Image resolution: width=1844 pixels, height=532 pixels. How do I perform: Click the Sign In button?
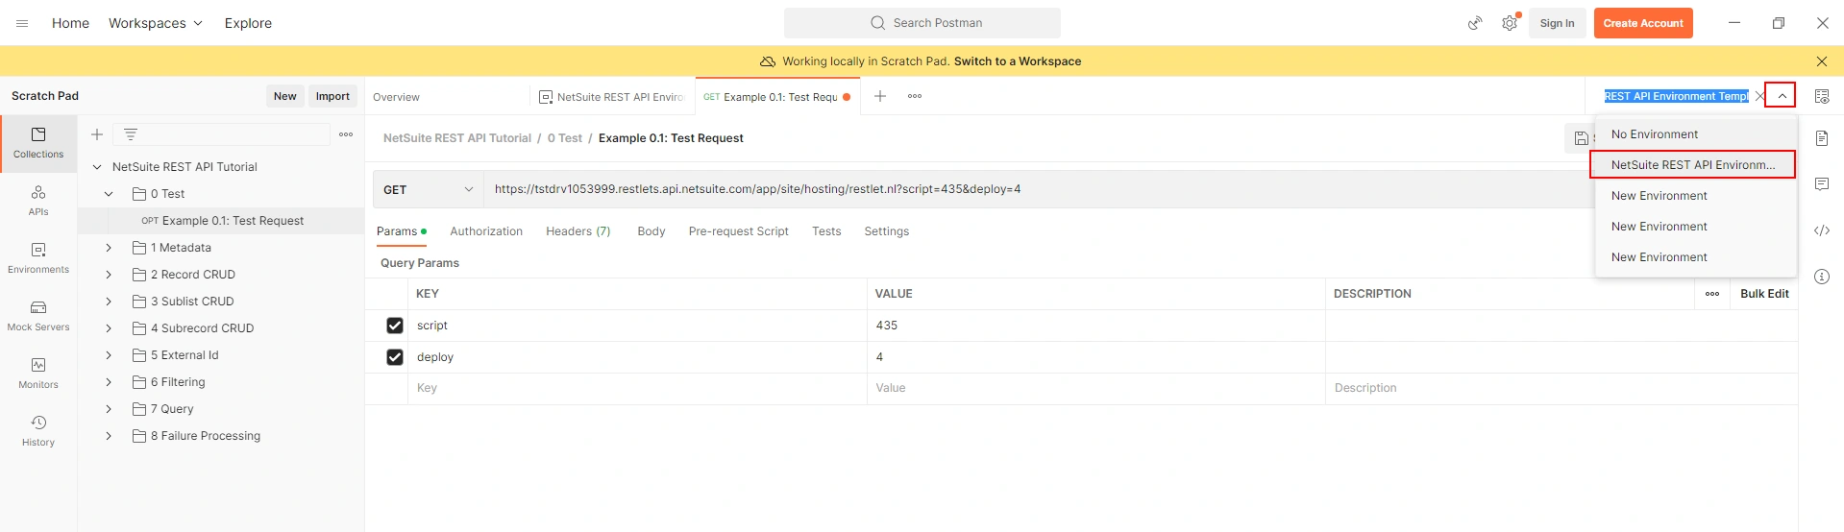(1557, 23)
